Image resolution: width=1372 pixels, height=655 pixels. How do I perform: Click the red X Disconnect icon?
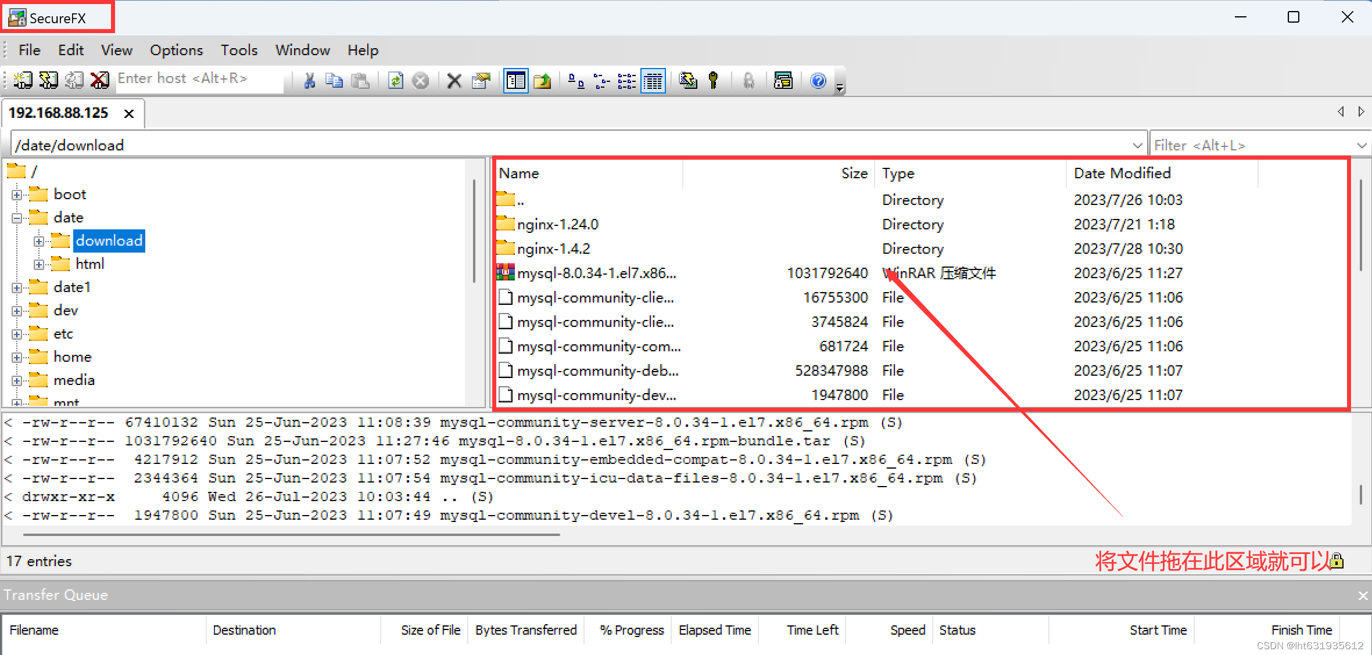100,80
